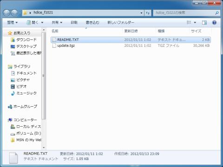The width and height of the screenshot is (223, 167).
Task: Select ドキュメント under libraries
Action: pos(26,73)
